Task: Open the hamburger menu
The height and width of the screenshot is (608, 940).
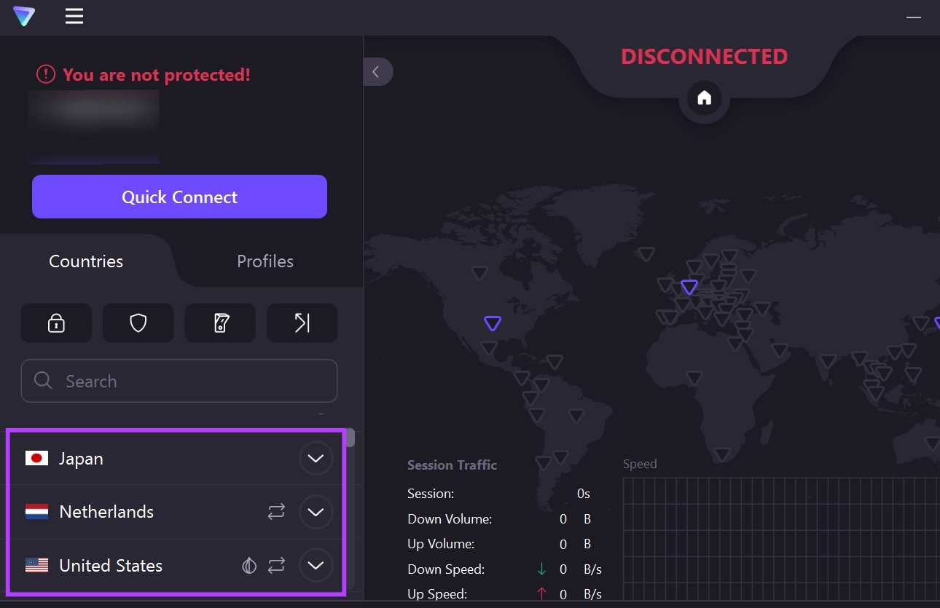Action: click(x=74, y=16)
